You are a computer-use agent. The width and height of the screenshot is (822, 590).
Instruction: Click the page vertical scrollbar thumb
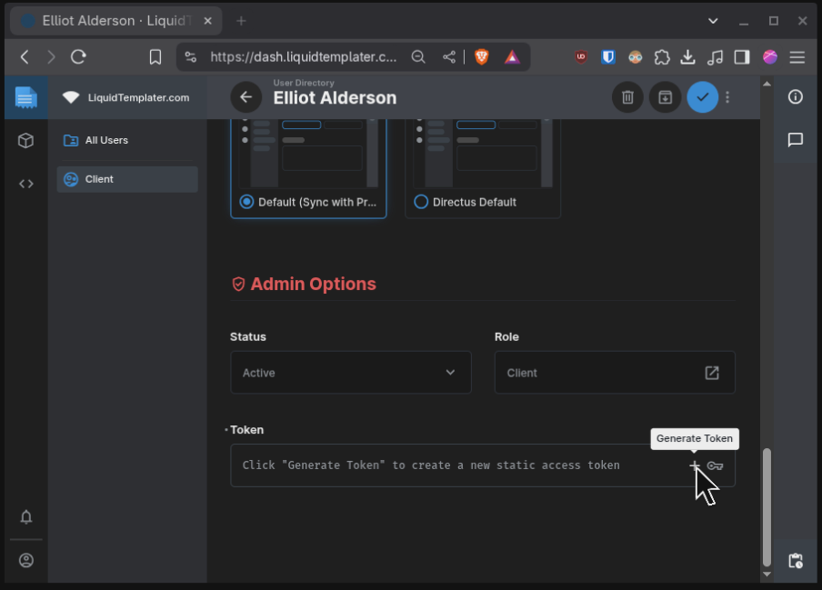[x=767, y=506]
